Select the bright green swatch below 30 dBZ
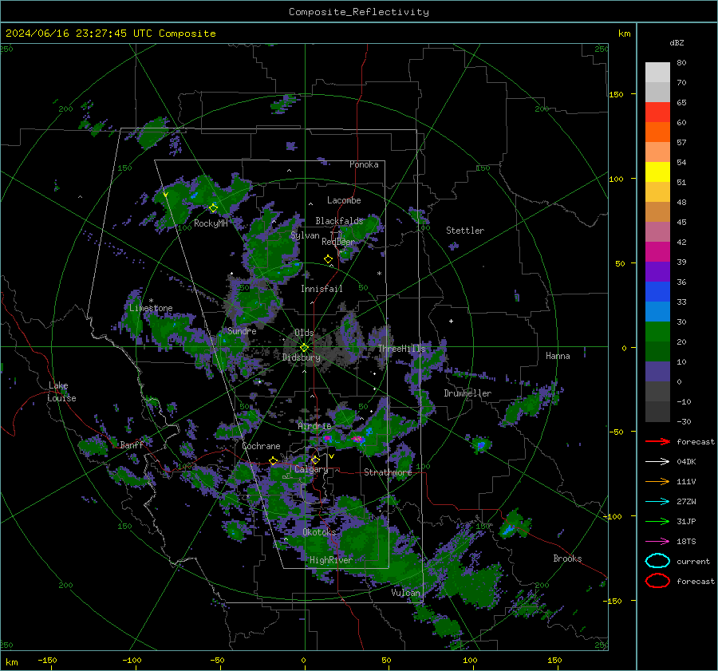 pyautogui.click(x=657, y=332)
